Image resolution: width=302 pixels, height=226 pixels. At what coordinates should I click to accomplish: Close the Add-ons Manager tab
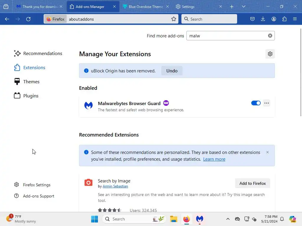(x=114, y=6)
